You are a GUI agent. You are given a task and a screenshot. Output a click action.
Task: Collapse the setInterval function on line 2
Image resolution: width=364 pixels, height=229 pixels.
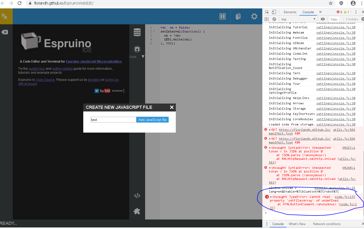tap(154, 31)
